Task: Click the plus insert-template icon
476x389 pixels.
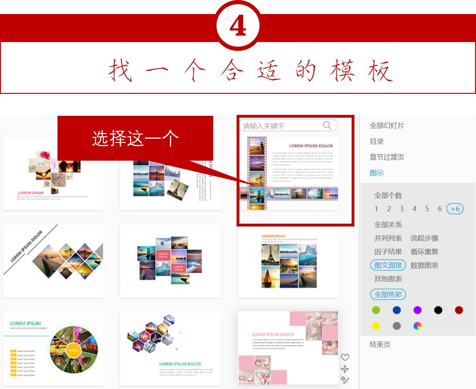Action: tap(345, 368)
